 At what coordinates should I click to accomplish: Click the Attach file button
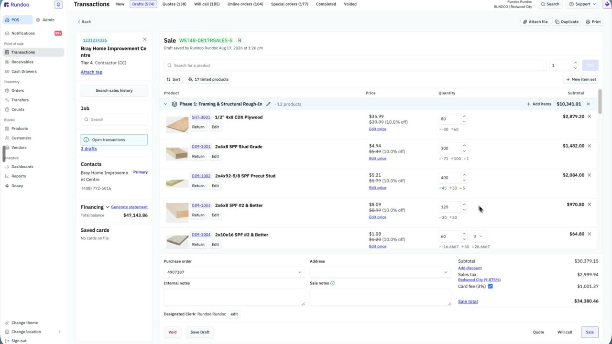coord(535,21)
